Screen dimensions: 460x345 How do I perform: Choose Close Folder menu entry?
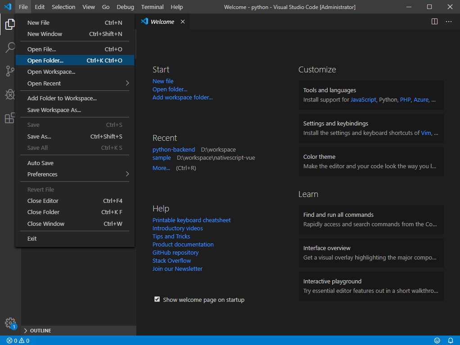click(75, 212)
